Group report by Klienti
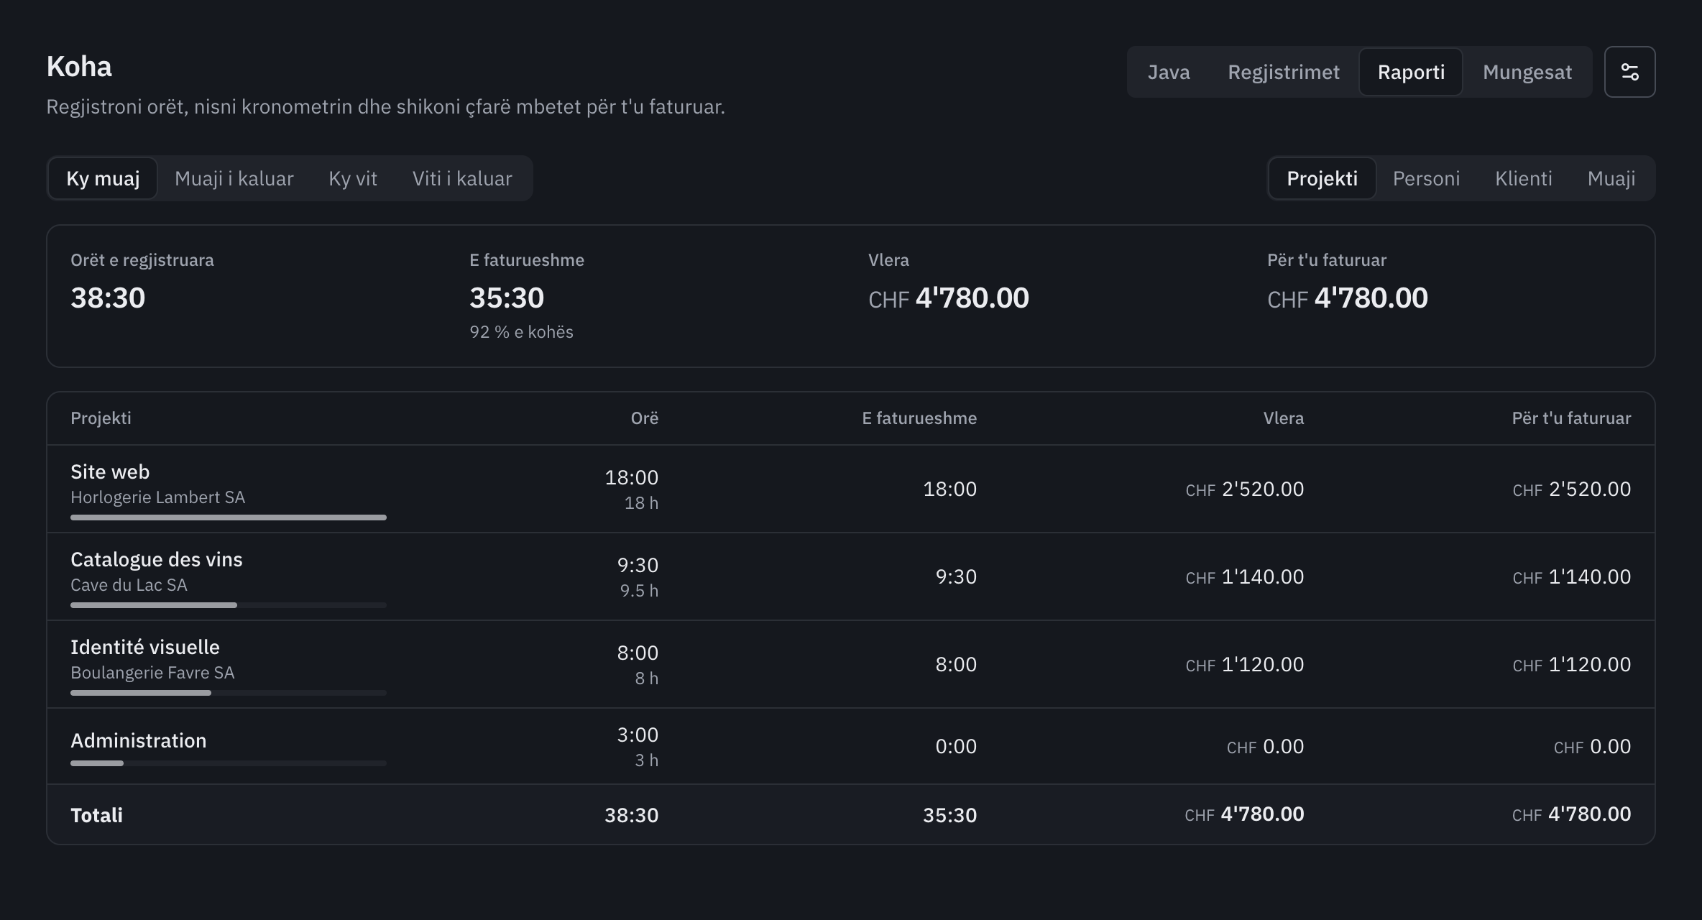This screenshot has height=920, width=1702. point(1524,178)
